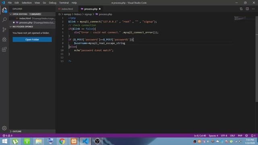
Task: Split the editor to the right
Action: tap(247, 9)
